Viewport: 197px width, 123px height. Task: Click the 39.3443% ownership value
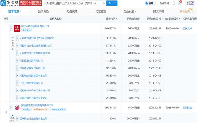tap(110, 108)
